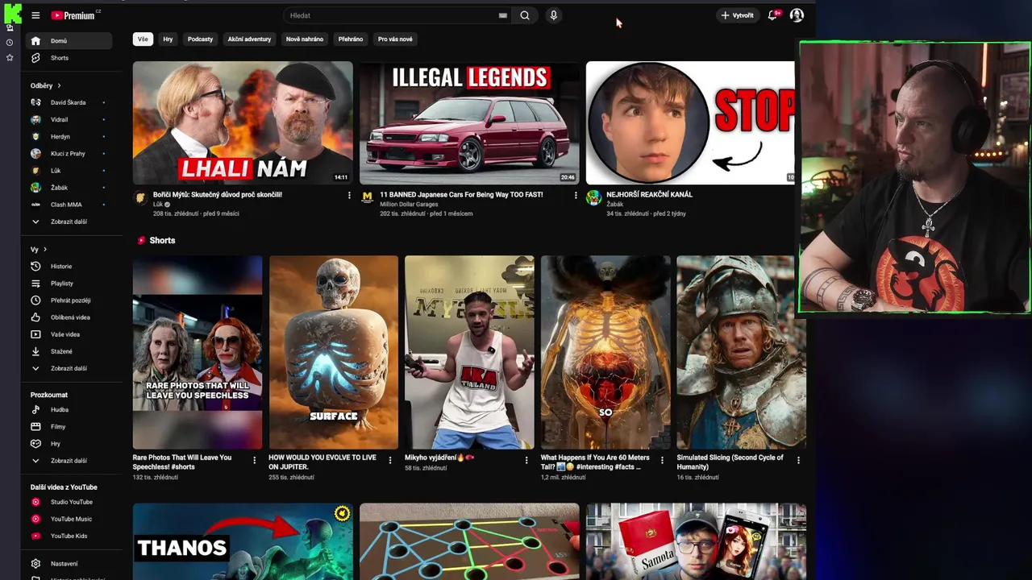Screen dimensions: 1032x580
Task: Play the LHALI NÁM Mythbusters thumbnail
Action: pos(243,123)
